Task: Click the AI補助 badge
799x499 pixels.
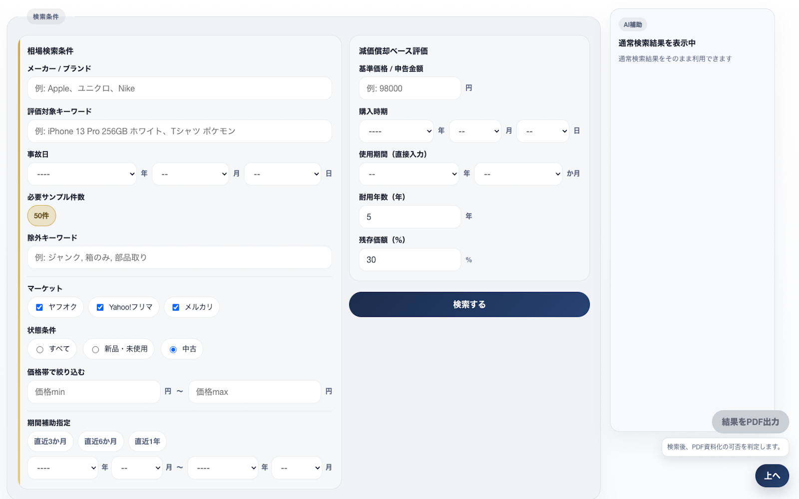Action: 633,24
